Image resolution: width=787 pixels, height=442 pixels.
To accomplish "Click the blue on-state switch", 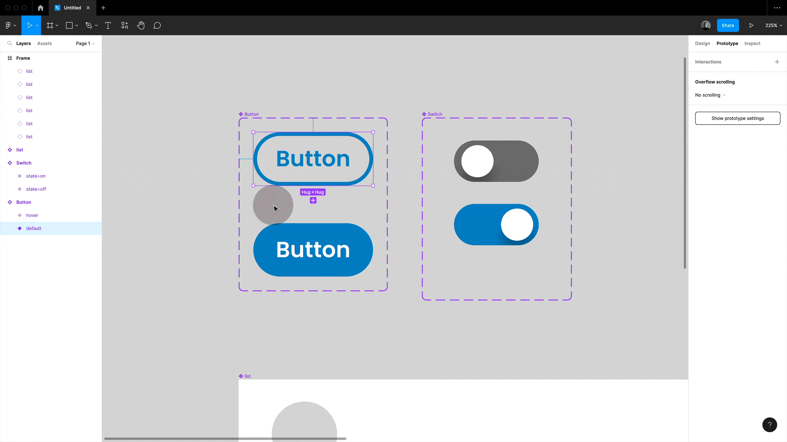I will pos(496,225).
